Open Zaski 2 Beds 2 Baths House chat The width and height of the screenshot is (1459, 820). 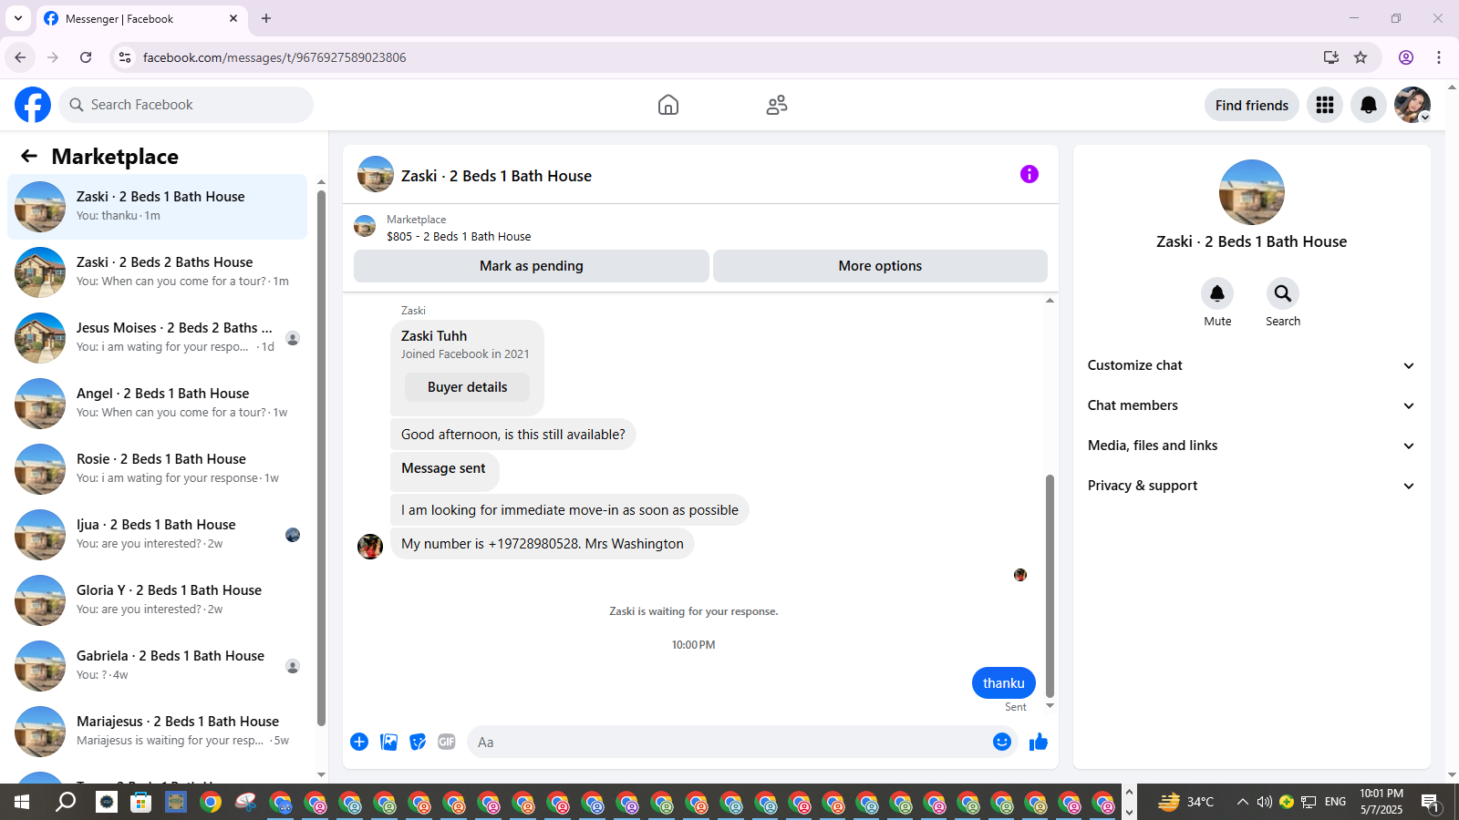157,272
